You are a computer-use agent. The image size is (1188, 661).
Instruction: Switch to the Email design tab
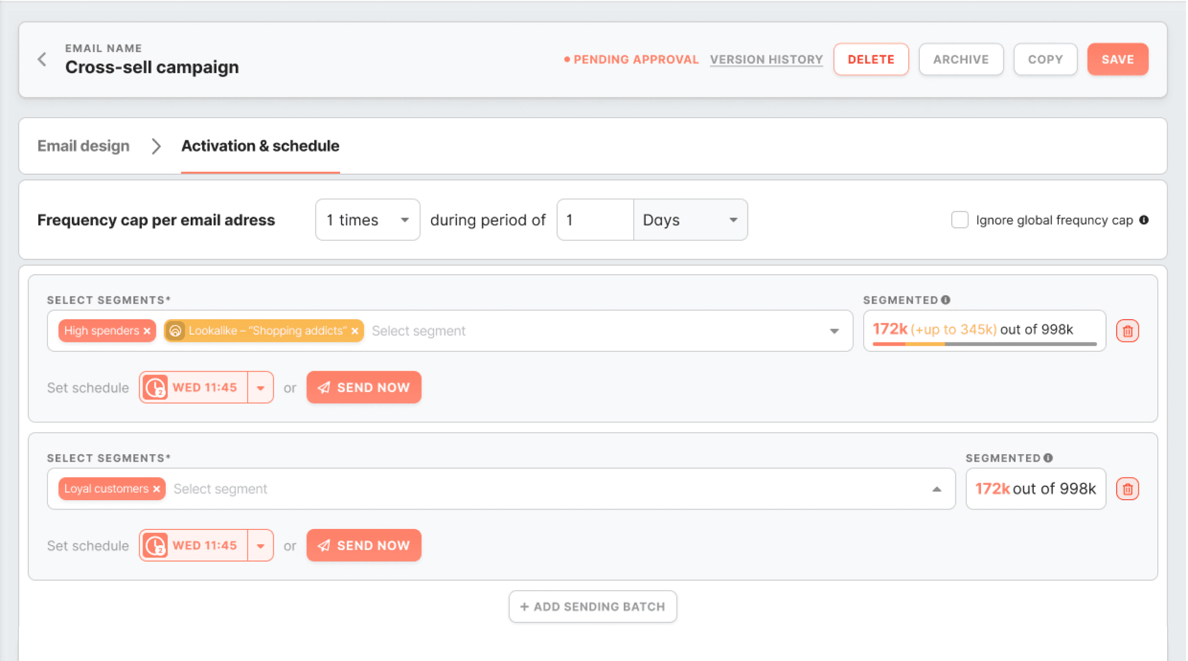pyautogui.click(x=83, y=145)
